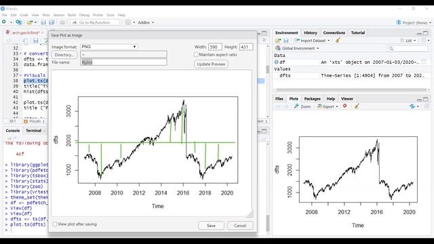Screen dimensions: 434x244
Task: Cancel the Save Plot as Image dialog
Action: (240, 226)
